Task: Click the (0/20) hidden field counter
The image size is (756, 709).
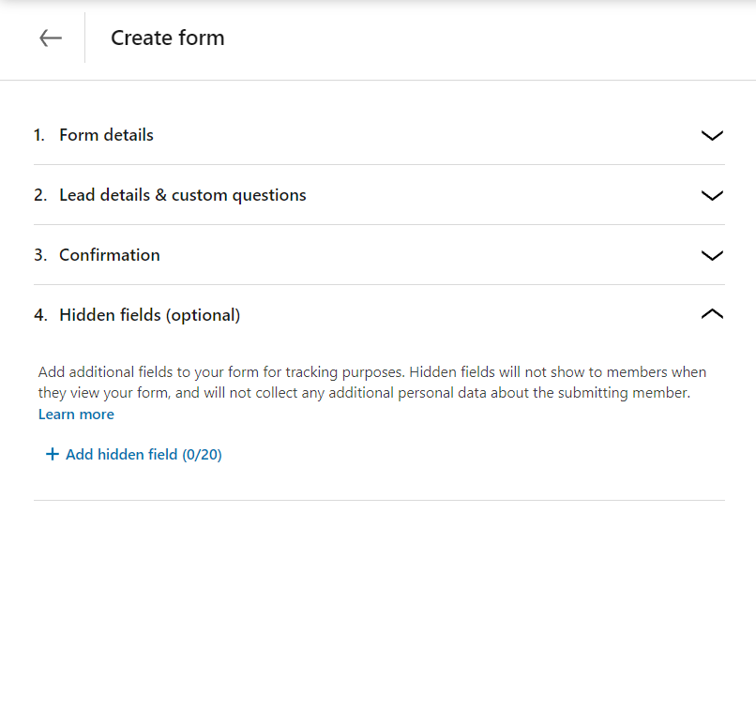Action: [x=202, y=455]
